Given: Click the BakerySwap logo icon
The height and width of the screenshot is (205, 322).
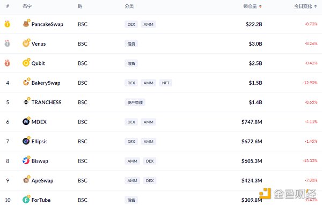Looking at the screenshot, I should tap(26, 83).
